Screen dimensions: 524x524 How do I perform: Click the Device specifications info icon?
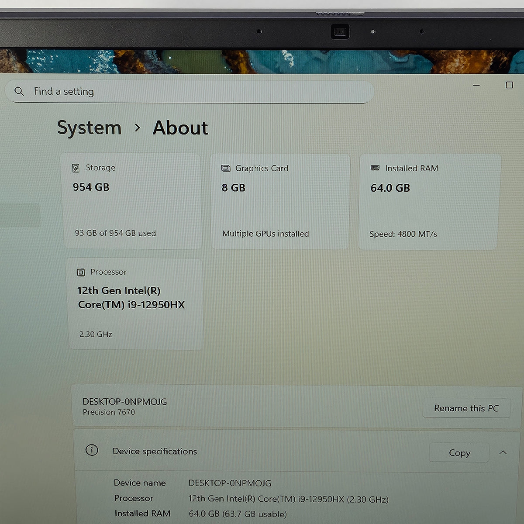(x=92, y=450)
